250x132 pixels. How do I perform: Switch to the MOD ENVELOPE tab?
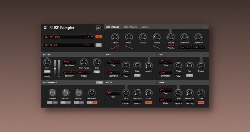coord(130,27)
